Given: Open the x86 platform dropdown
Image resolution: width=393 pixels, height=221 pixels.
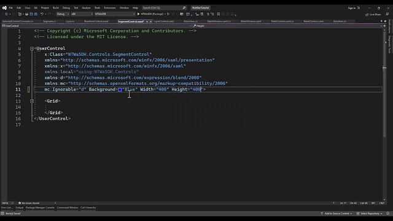Looking at the screenshot, I should tap(82, 14).
